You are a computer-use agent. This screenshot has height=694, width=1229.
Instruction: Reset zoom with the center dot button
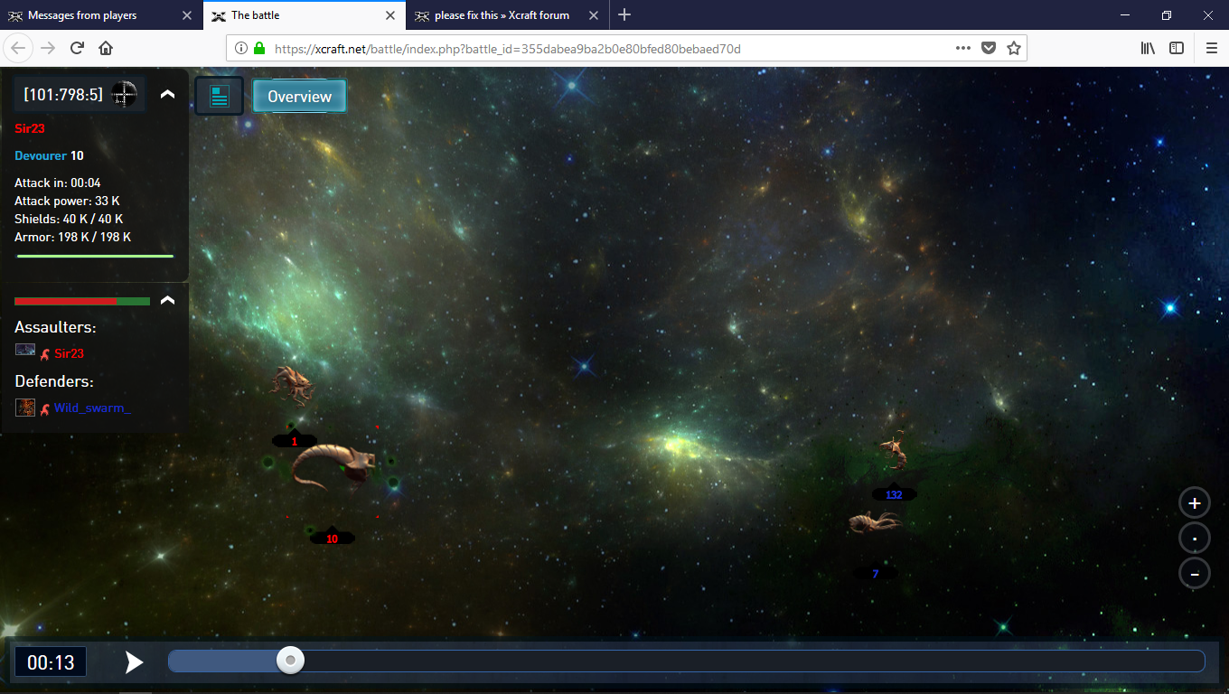(1194, 539)
